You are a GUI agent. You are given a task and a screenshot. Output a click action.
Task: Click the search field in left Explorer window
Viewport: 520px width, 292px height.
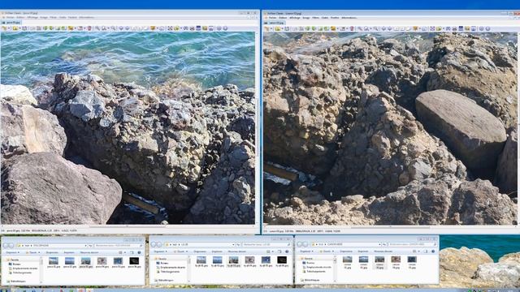119,245
